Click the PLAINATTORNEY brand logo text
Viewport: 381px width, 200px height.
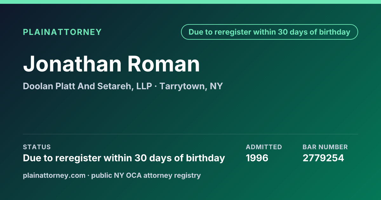(62, 32)
